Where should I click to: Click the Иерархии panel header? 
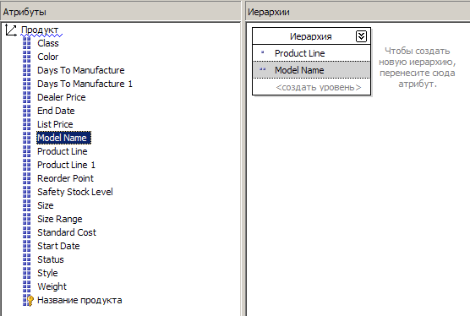coord(358,13)
